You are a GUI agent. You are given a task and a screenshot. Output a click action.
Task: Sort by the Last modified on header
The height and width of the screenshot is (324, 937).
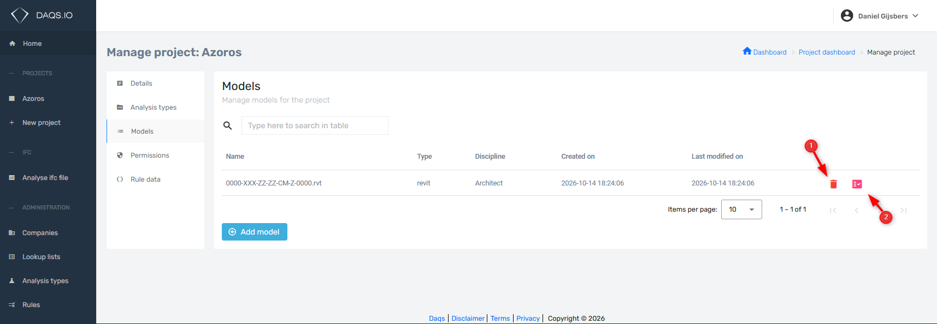[x=717, y=157]
